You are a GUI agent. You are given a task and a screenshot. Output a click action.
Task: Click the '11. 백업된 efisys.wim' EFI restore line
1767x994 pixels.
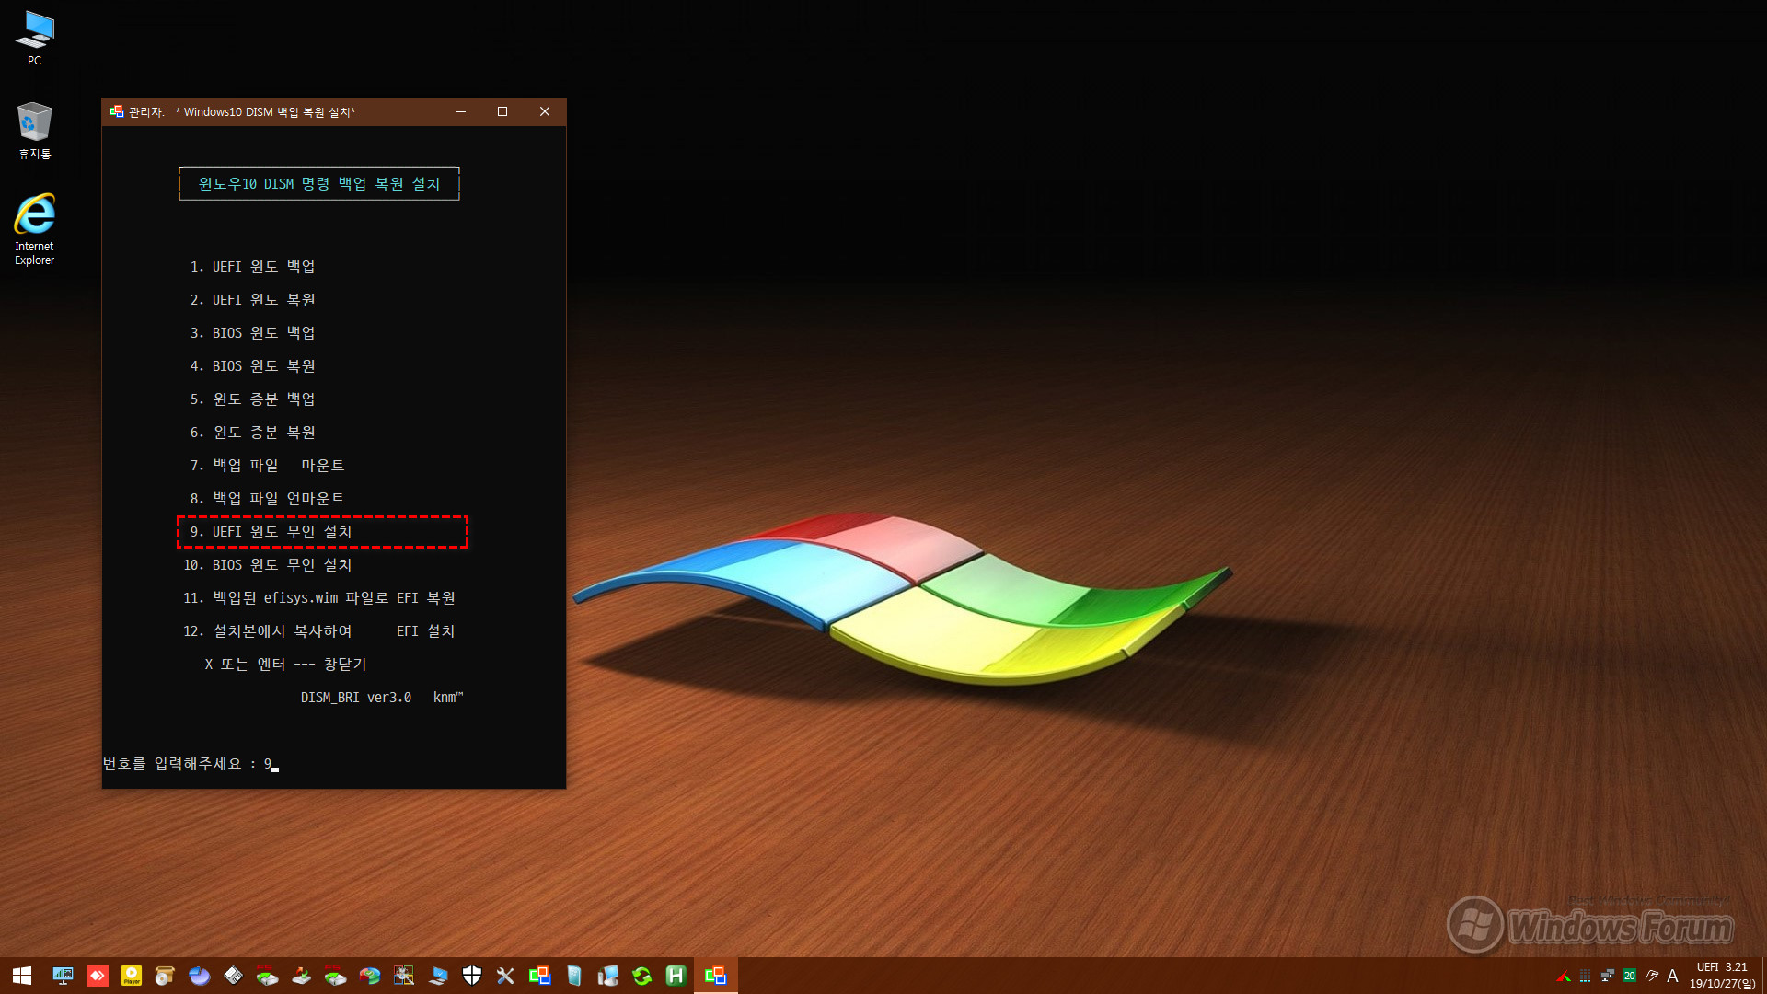[x=318, y=598]
